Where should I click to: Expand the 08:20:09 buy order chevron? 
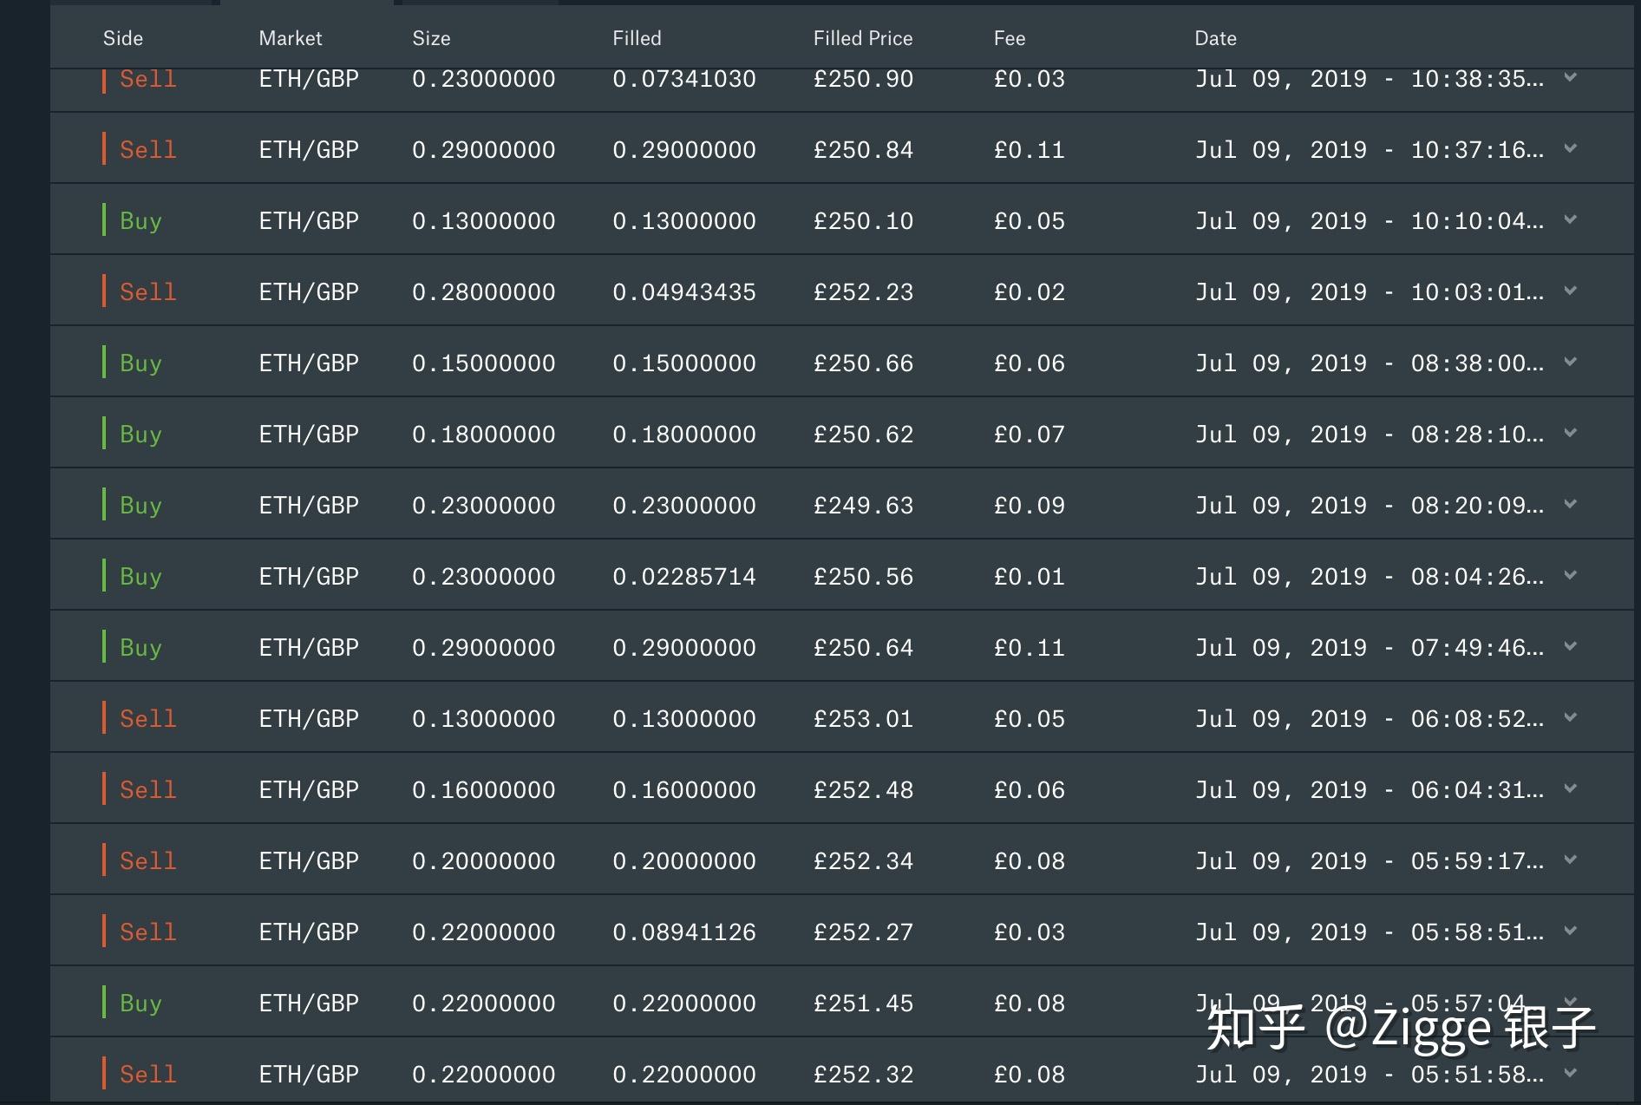click(1570, 504)
